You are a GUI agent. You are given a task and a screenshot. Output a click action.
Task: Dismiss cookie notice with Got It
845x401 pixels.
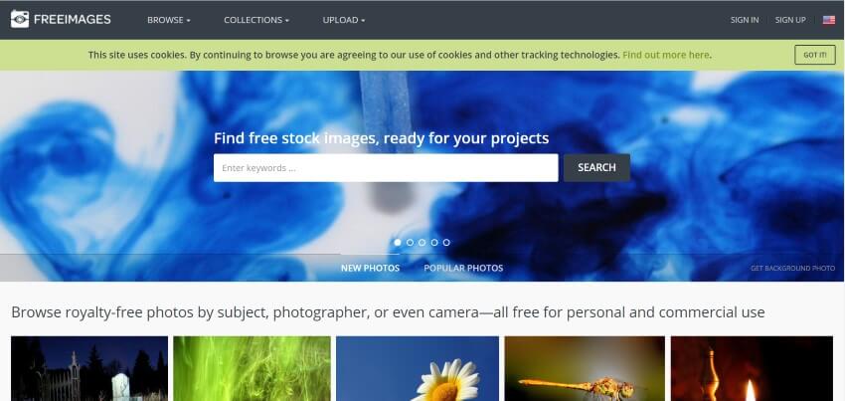coord(815,55)
